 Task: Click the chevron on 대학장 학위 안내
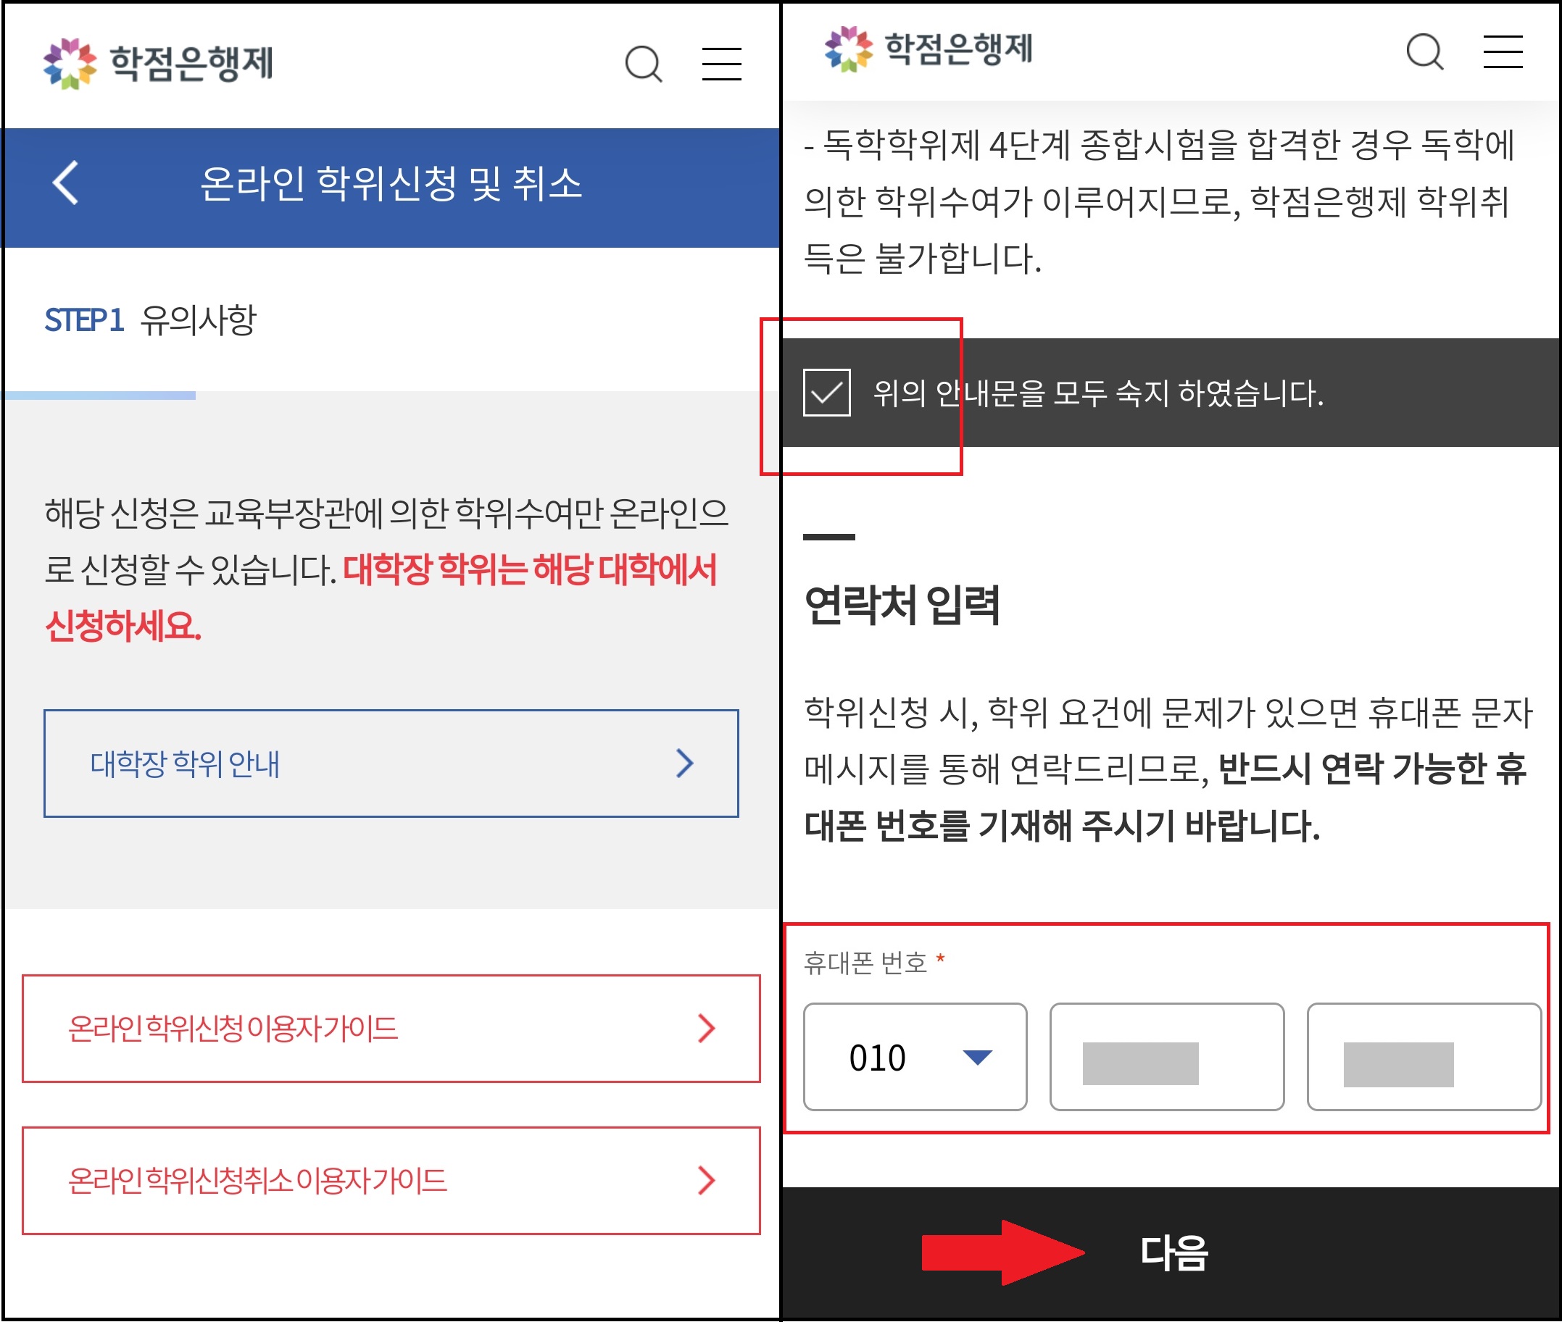684,764
